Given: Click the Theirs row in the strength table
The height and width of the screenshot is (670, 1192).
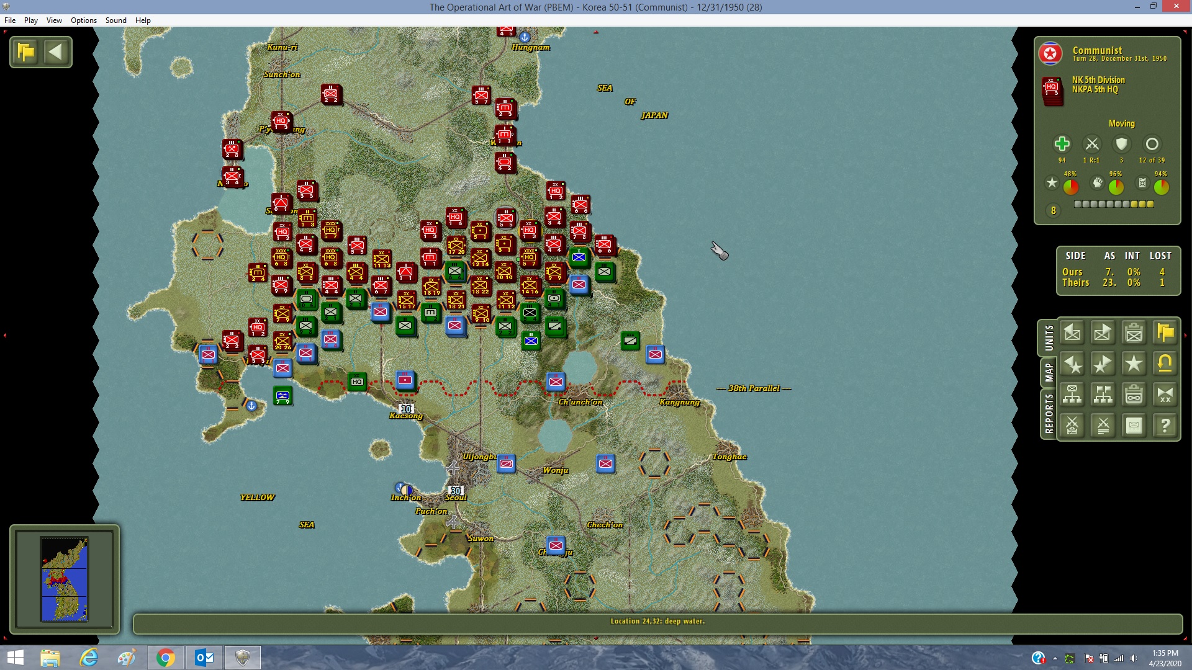Looking at the screenshot, I should click(x=1116, y=283).
